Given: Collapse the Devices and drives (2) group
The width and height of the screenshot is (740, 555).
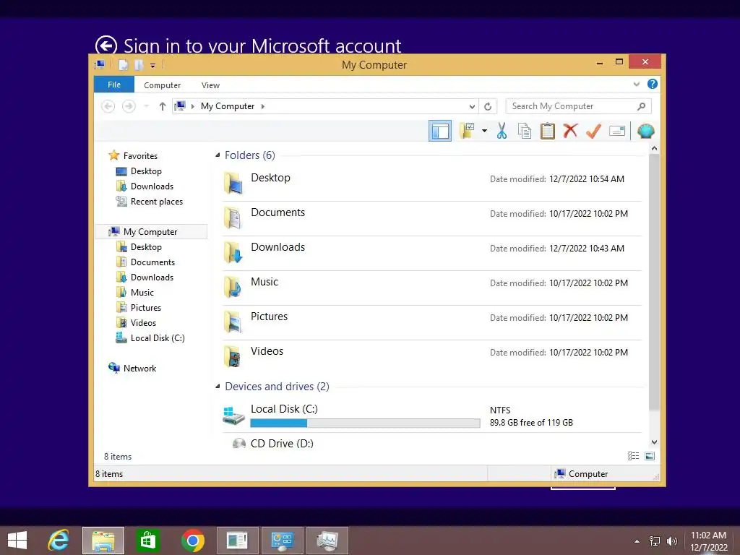Looking at the screenshot, I should point(218,387).
